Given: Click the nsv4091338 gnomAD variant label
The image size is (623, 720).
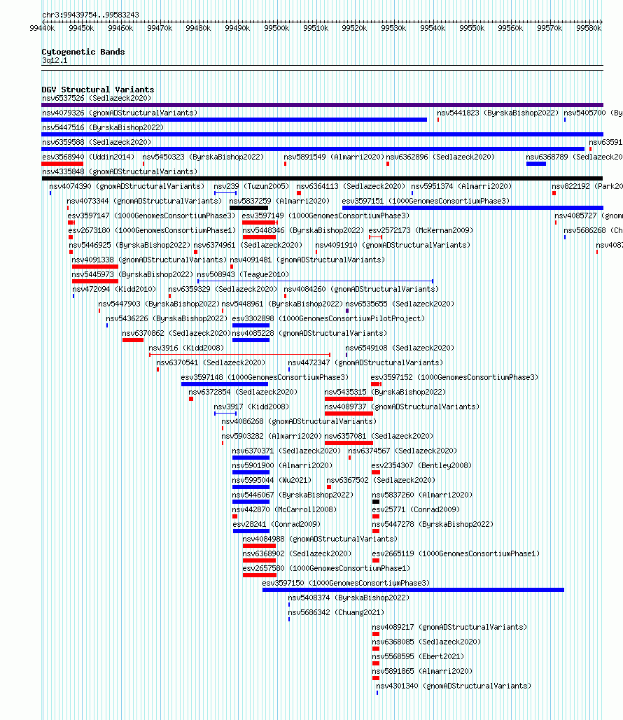Looking at the screenshot, I should [149, 260].
